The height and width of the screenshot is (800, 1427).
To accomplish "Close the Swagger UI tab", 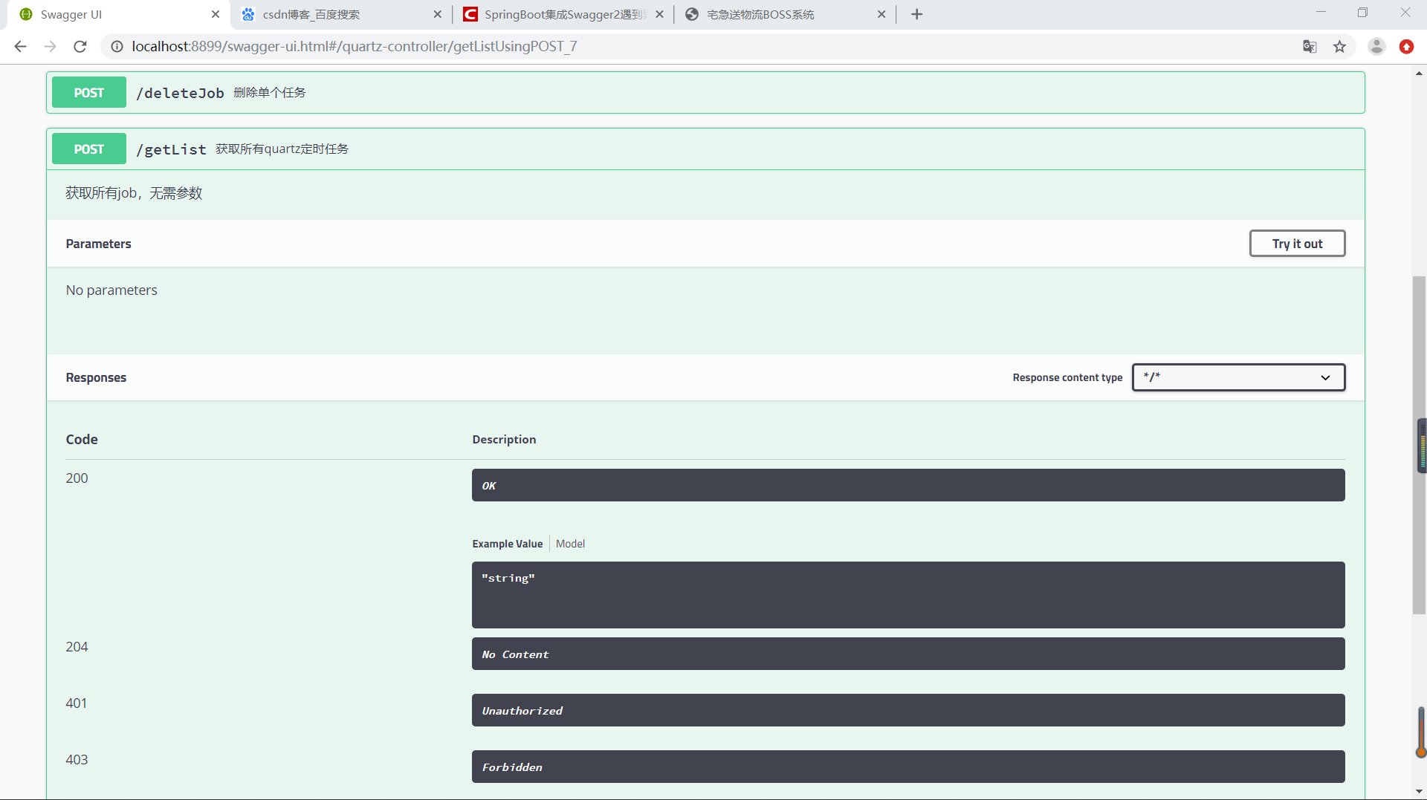I will coord(216,14).
